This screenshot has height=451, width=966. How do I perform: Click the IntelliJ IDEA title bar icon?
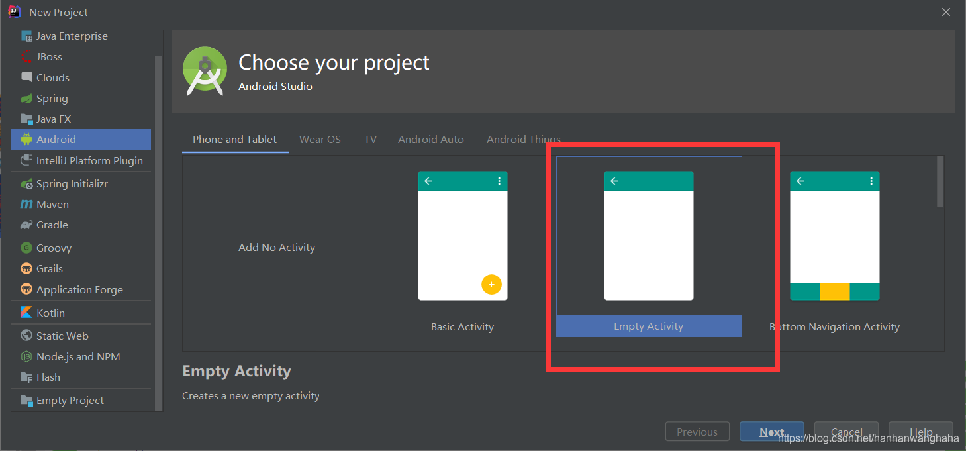coord(15,11)
